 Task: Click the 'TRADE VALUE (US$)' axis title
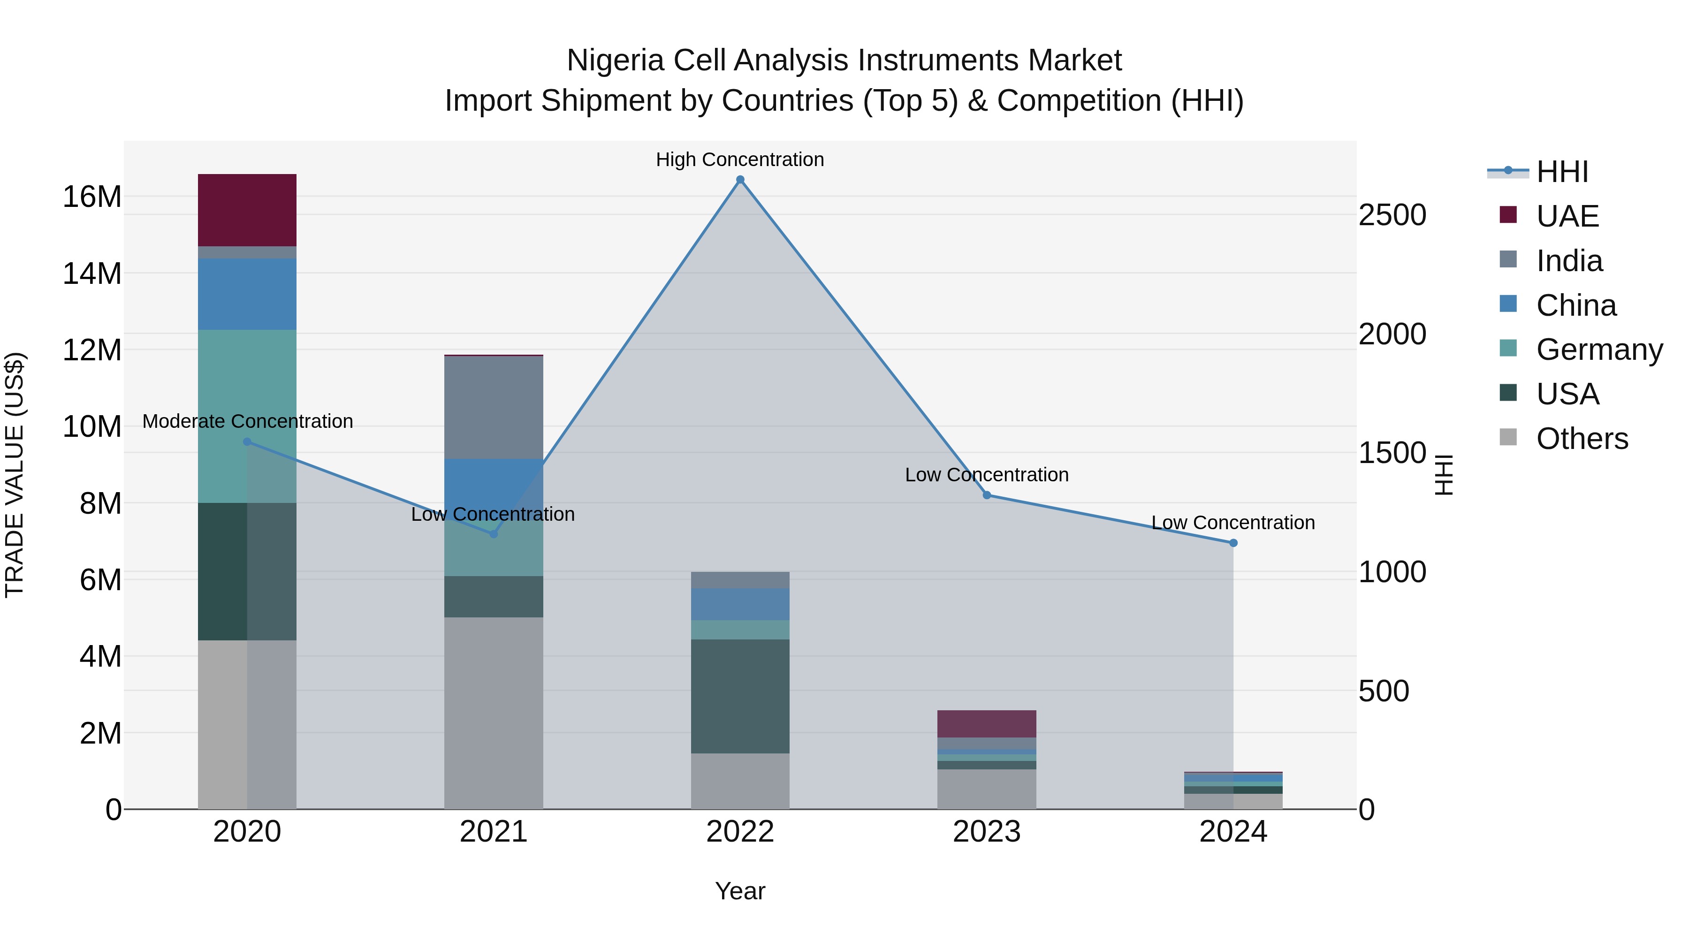(x=15, y=475)
